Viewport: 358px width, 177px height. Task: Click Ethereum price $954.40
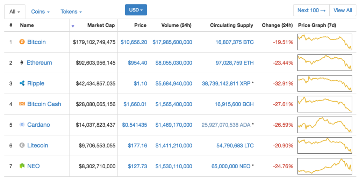click(x=137, y=63)
